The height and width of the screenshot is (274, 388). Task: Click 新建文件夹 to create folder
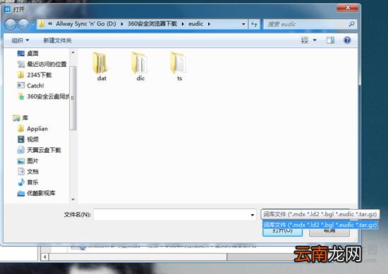pyautogui.click(x=57, y=40)
